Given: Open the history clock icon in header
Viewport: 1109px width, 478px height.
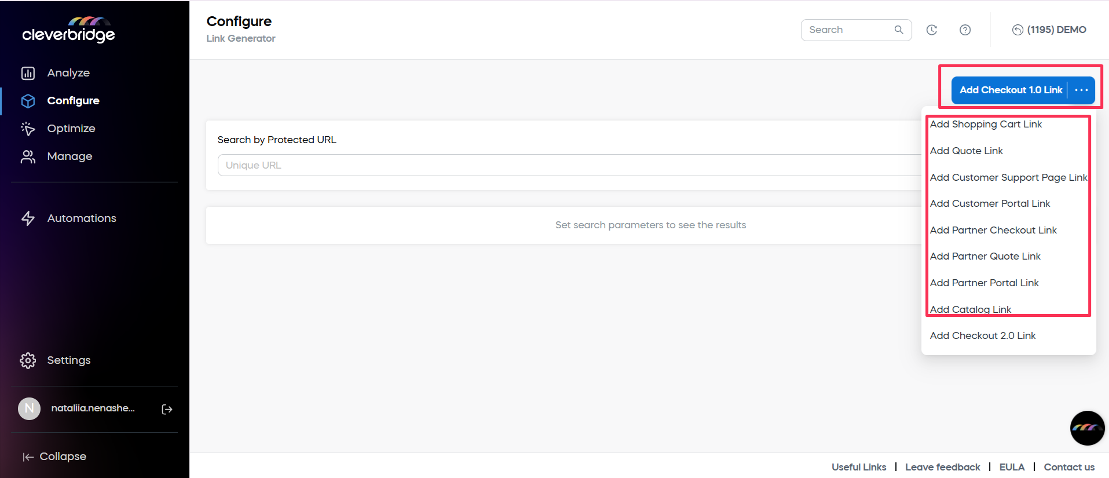Looking at the screenshot, I should click(x=931, y=30).
